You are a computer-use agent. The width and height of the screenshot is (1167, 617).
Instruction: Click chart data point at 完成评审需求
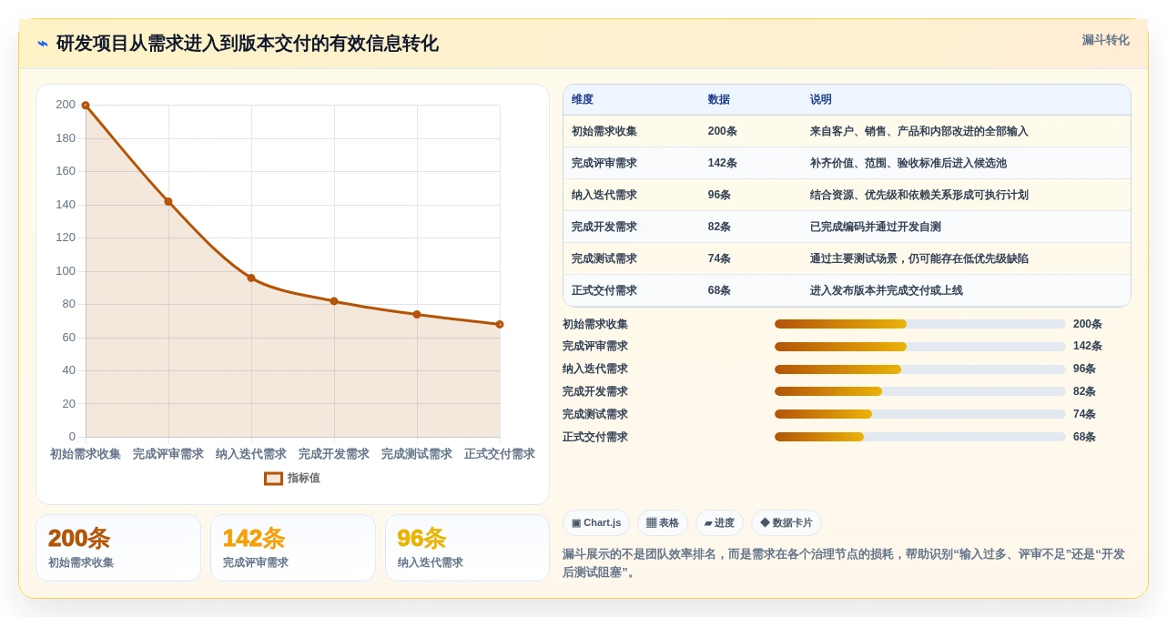point(168,201)
